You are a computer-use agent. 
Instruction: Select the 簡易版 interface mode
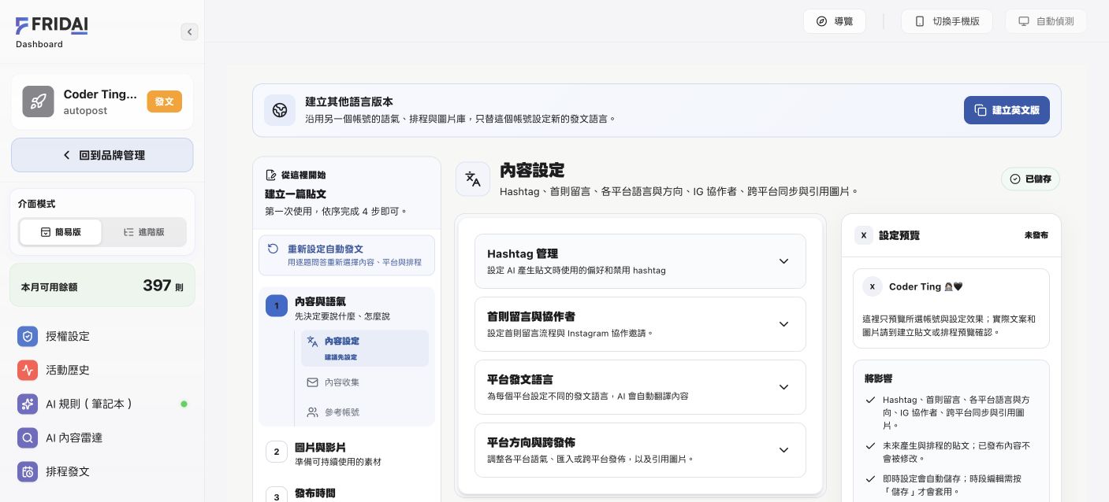click(x=61, y=232)
